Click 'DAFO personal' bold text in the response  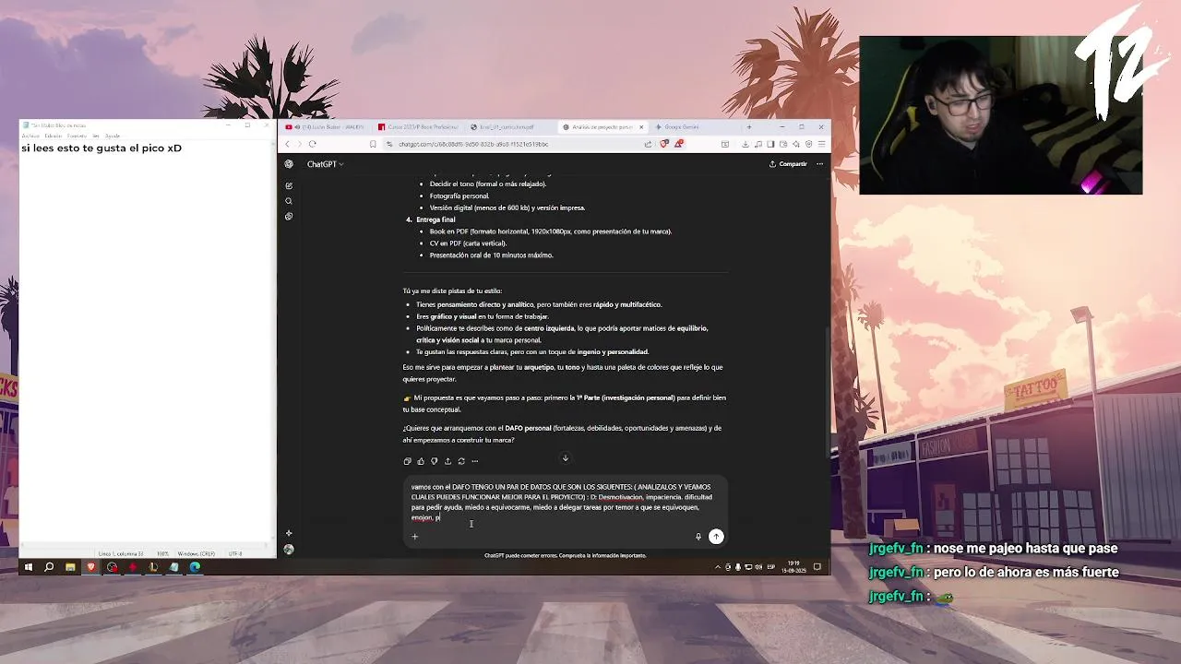coord(528,428)
